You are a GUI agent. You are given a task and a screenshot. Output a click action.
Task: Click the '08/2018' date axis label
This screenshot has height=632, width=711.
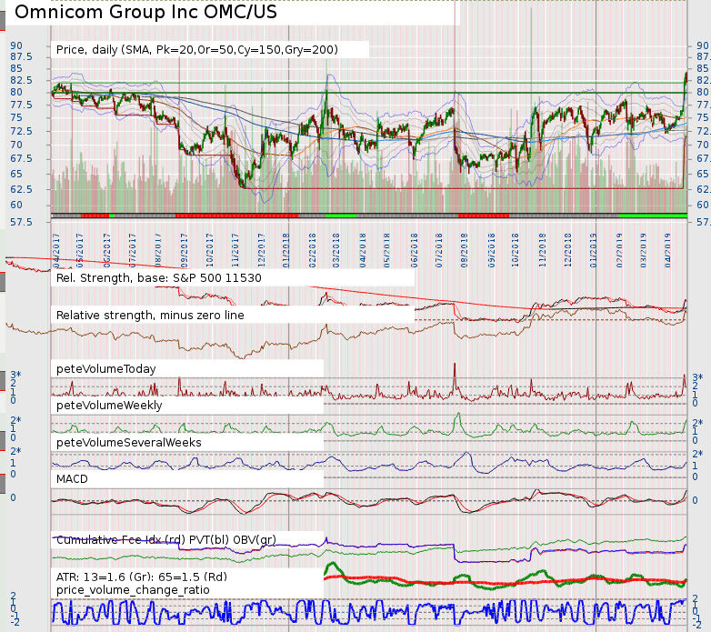464,250
